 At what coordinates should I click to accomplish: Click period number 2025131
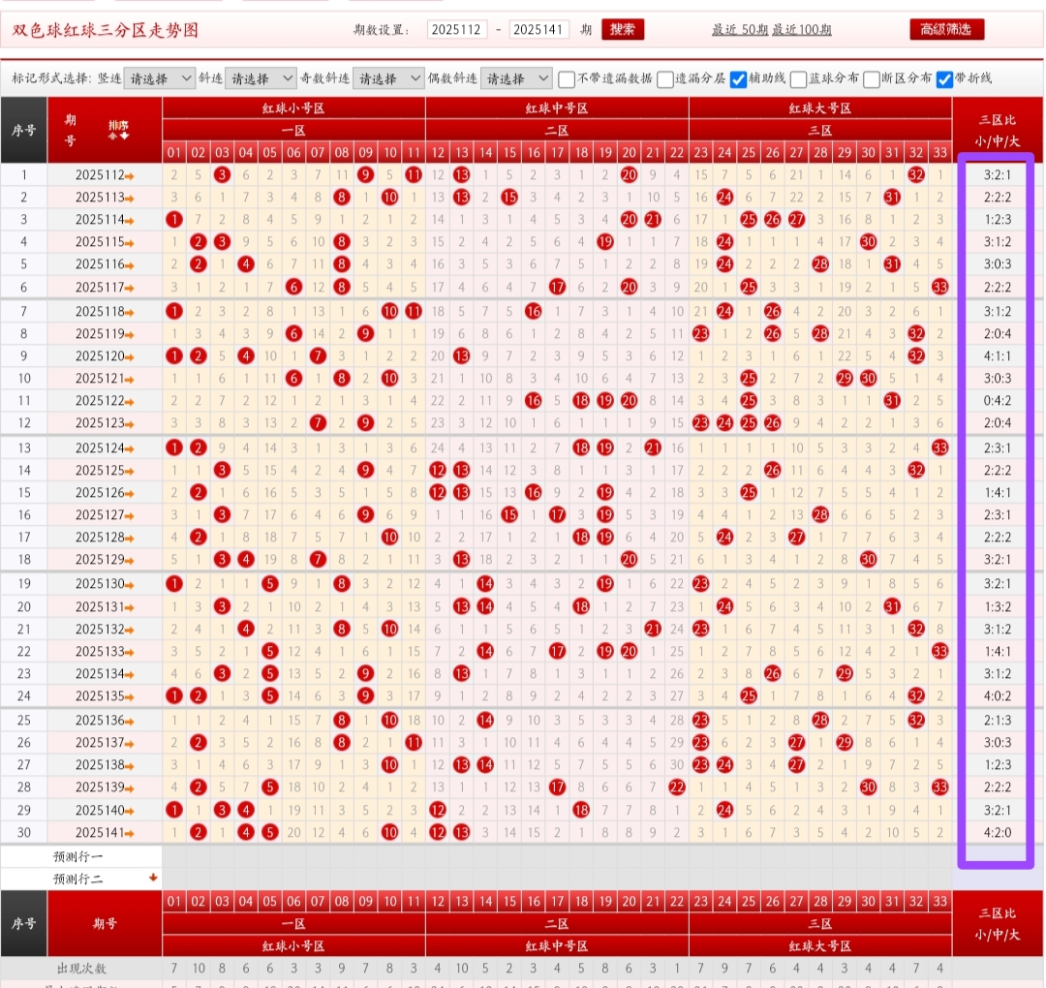pyautogui.click(x=100, y=607)
